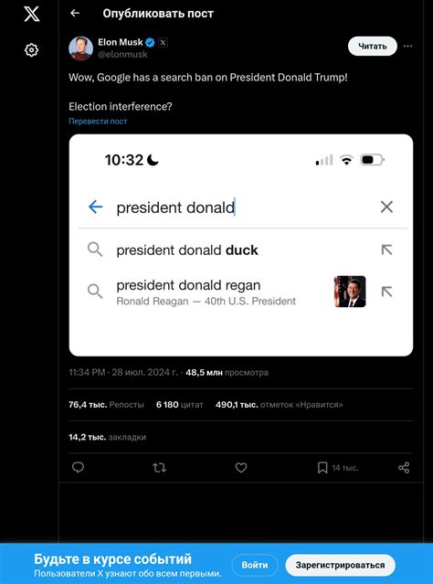Repost using the retweet arrows icon

pos(159,467)
